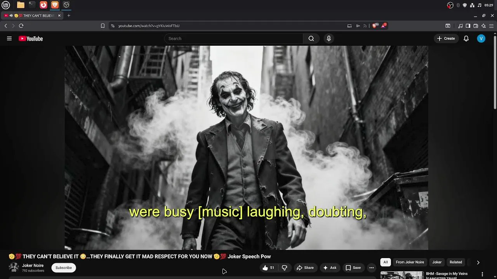The width and height of the screenshot is (497, 279).
Task: Open YouTube notifications bell
Action: [466, 38]
